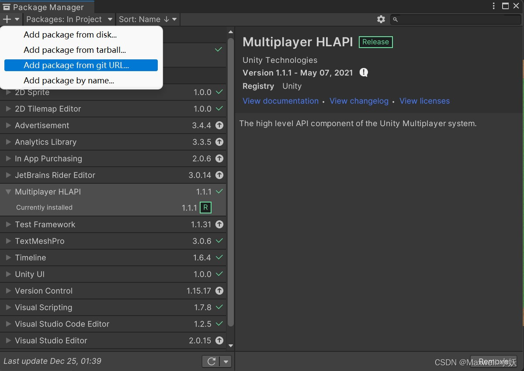Click the Last update Dec 25 status text
Viewport: 524px width, 371px height.
point(52,361)
